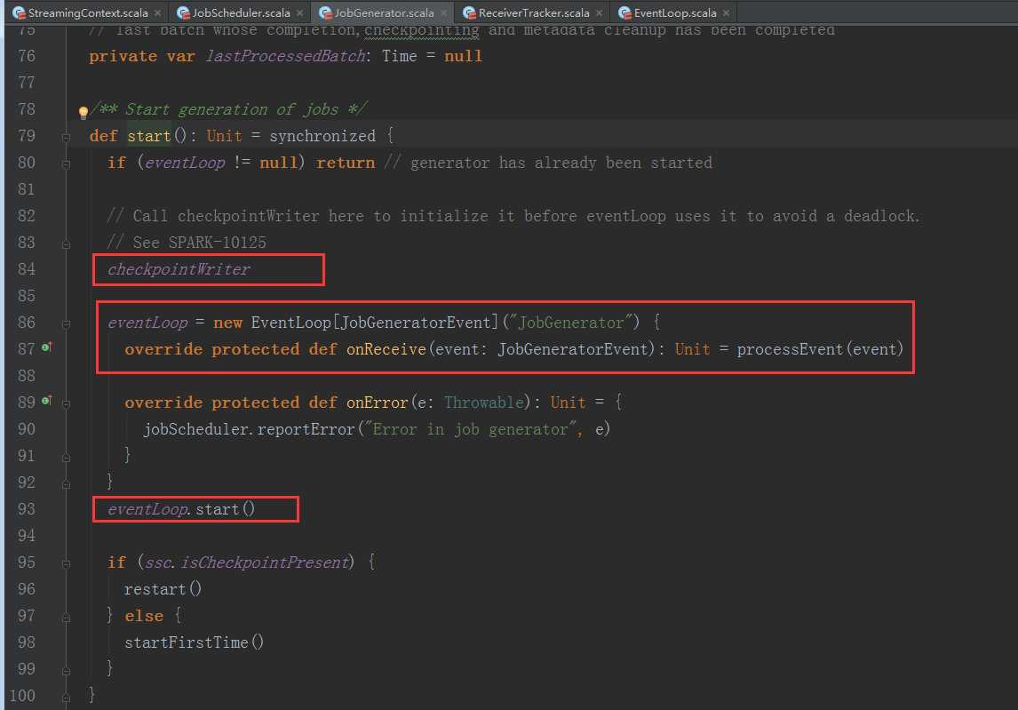Collapse the if block at line 95

coord(66,564)
